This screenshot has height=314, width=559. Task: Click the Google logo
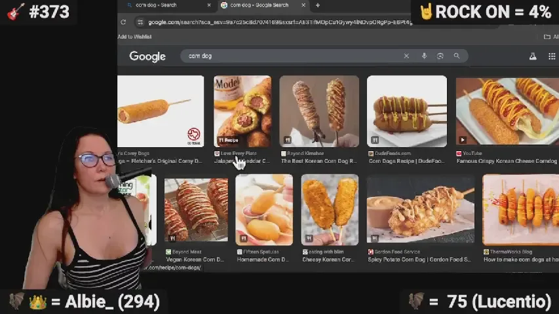coord(147,57)
